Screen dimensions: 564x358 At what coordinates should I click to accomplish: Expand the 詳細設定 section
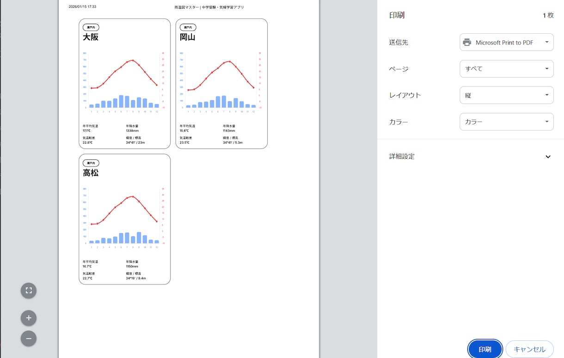click(x=471, y=156)
